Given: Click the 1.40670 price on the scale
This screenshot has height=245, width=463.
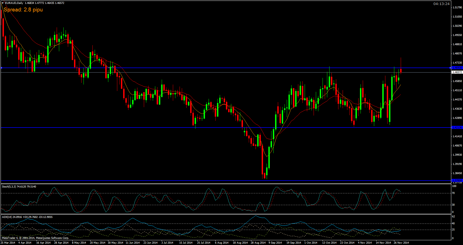Looking at the screenshot, I should tap(457, 146).
